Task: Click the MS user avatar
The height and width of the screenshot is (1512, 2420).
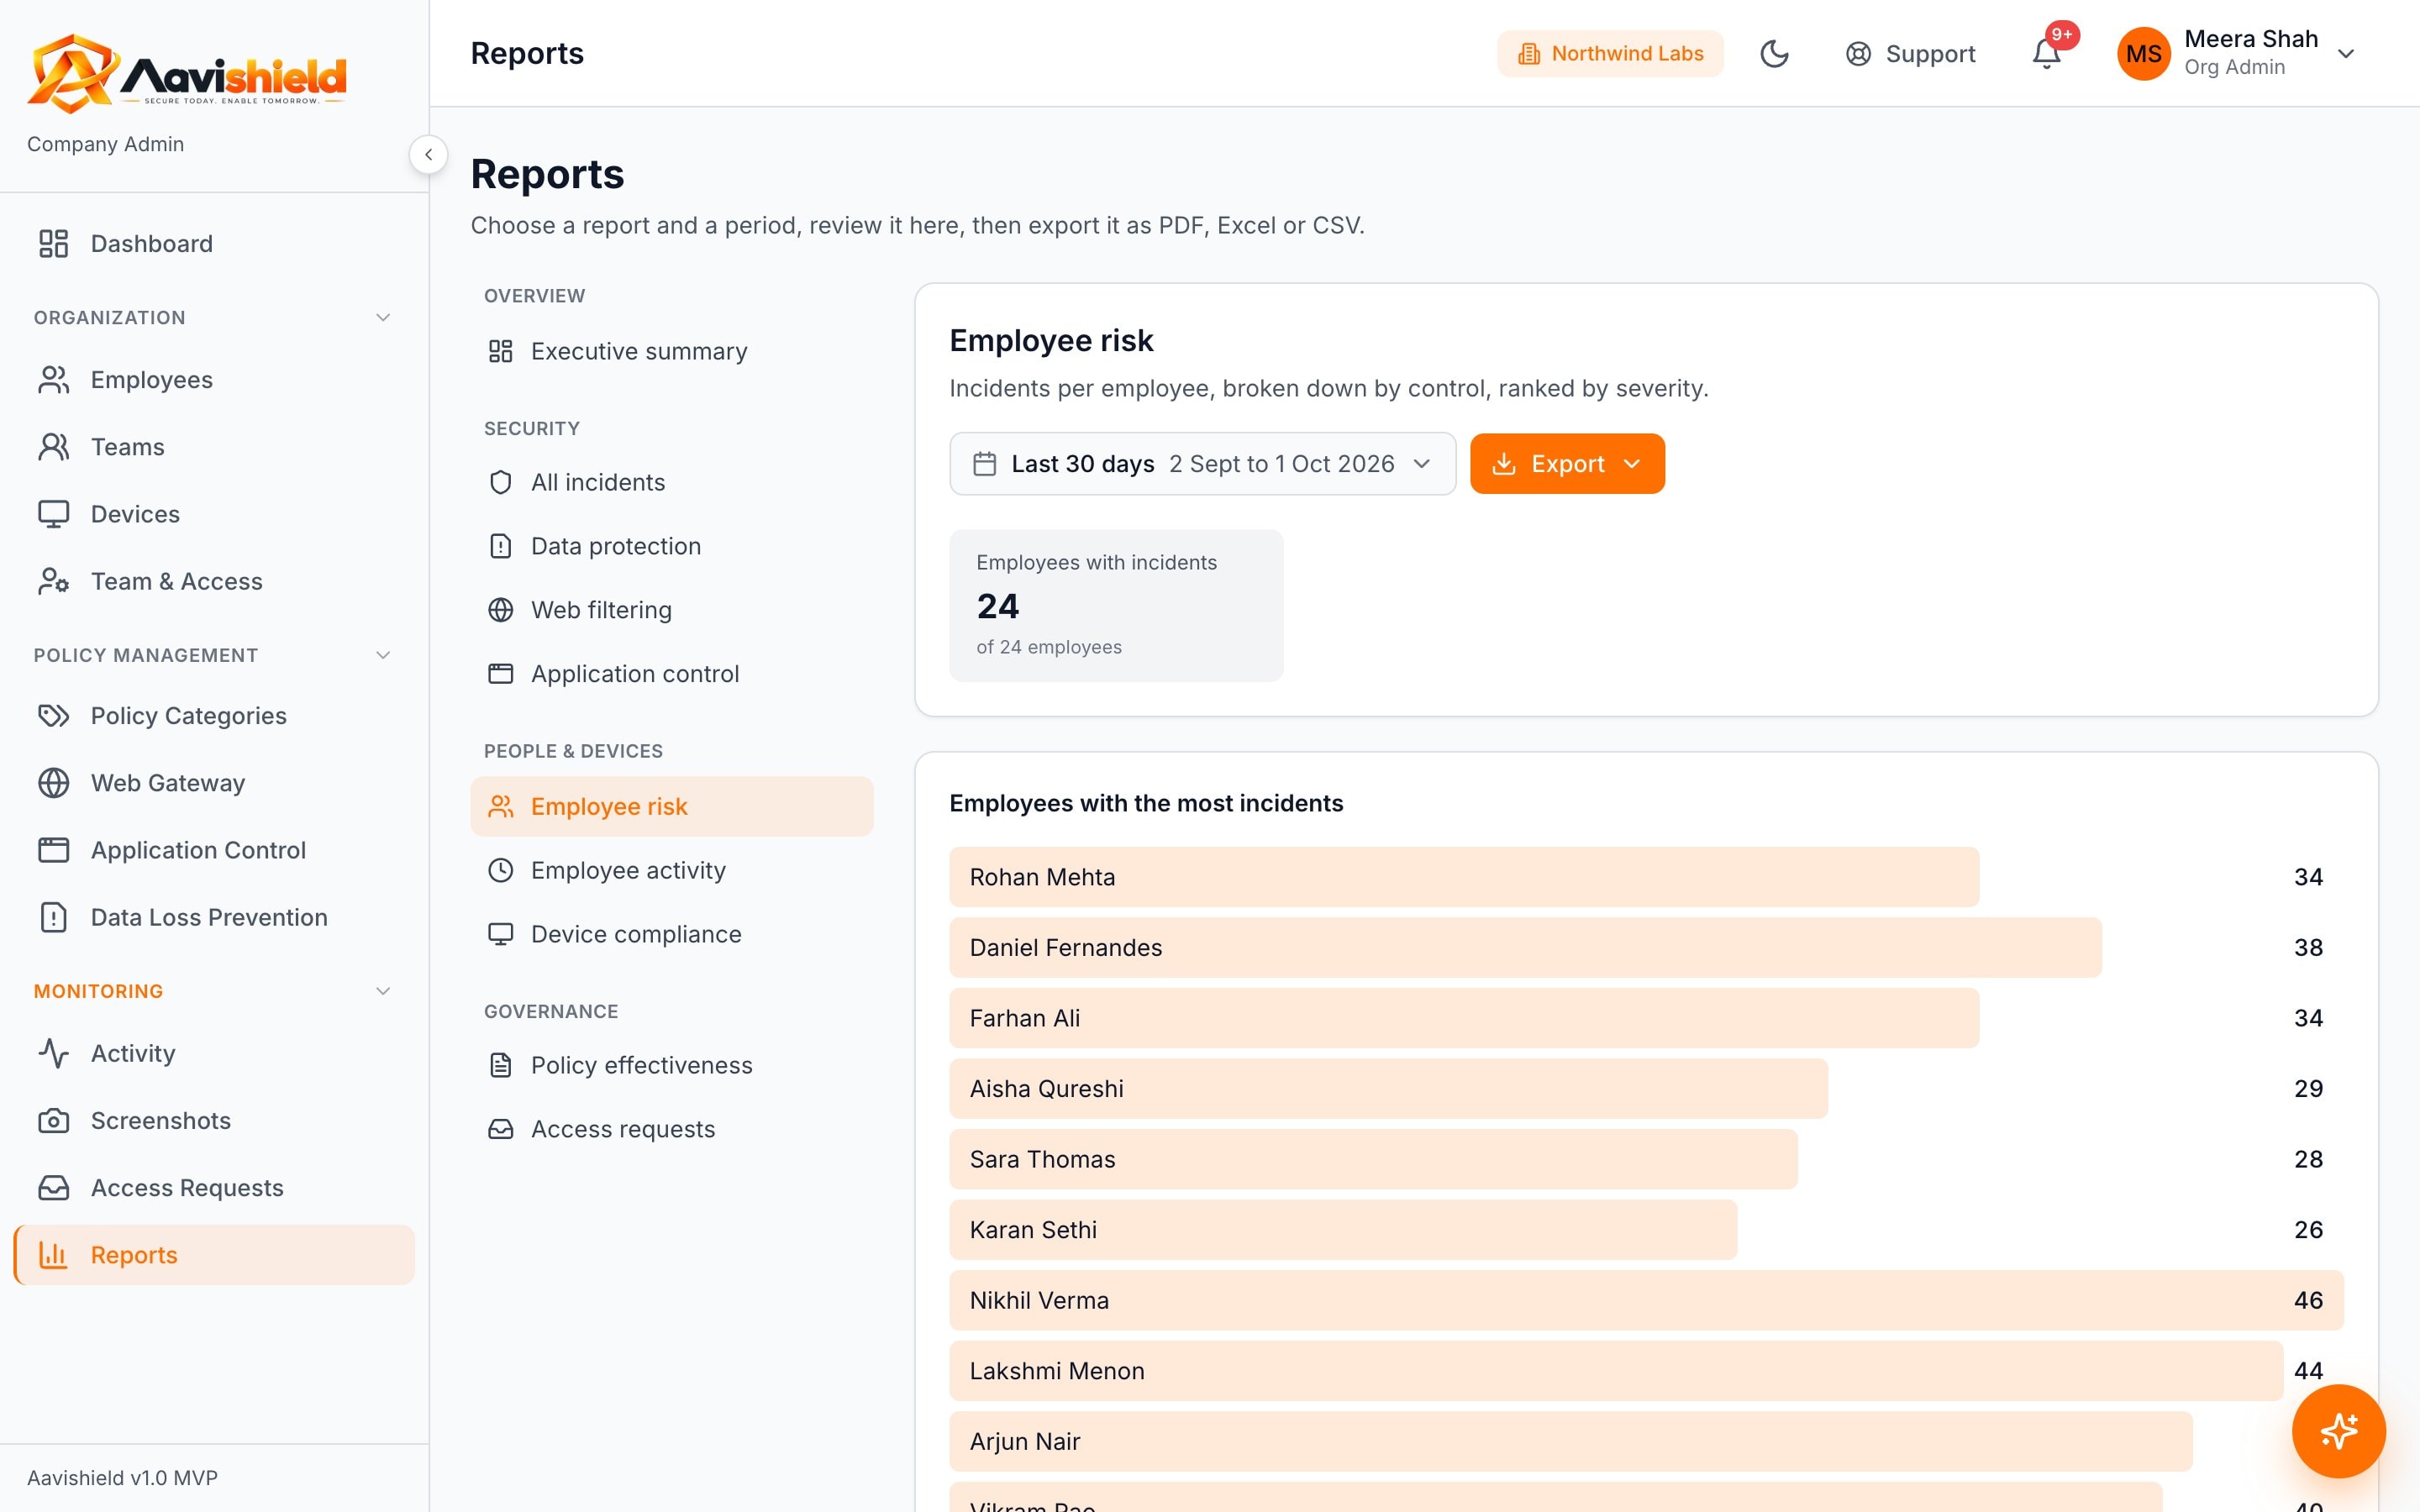Action: (x=2143, y=53)
